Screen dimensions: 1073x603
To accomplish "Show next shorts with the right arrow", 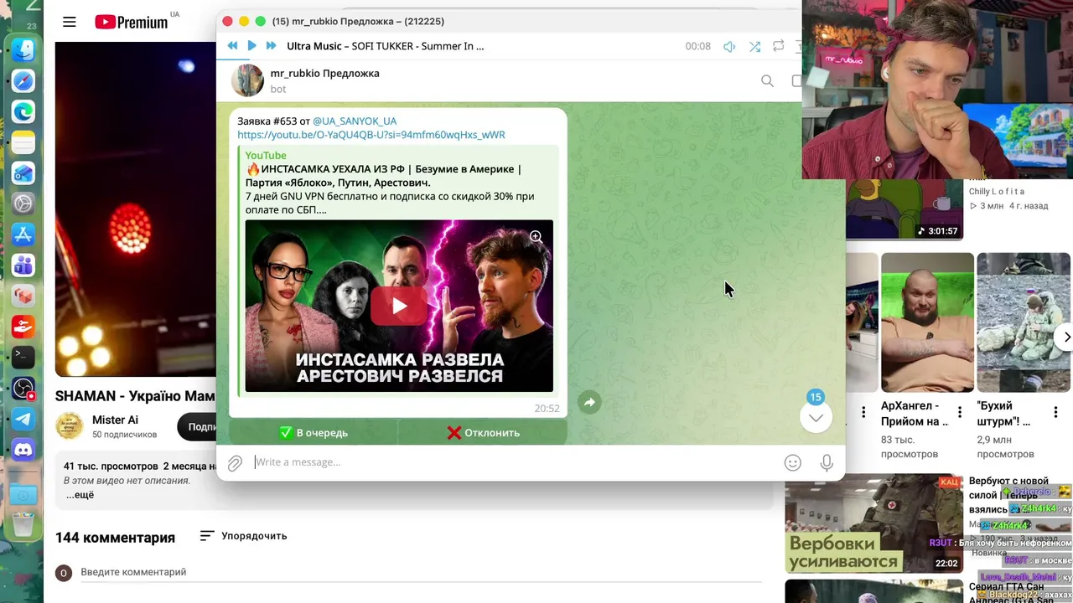I will [x=1066, y=337].
